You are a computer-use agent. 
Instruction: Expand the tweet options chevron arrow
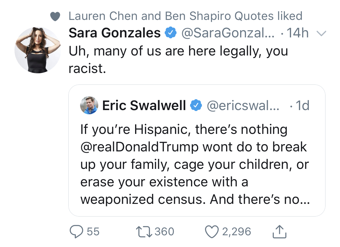(x=321, y=33)
